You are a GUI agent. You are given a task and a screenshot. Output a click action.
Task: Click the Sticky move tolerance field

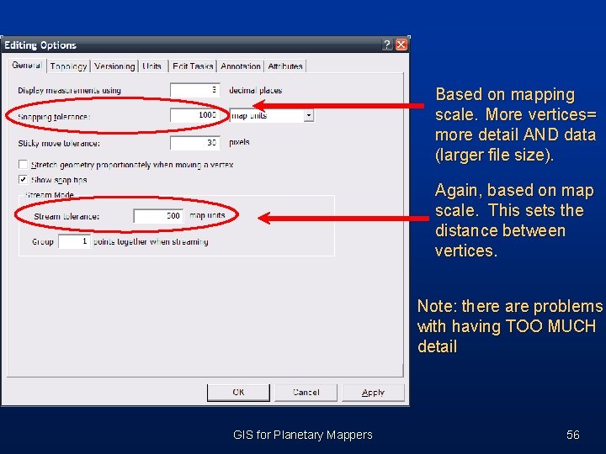pos(195,142)
